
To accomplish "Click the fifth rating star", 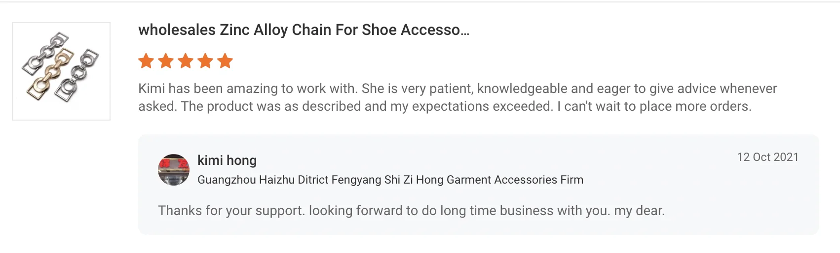I will pos(225,61).
